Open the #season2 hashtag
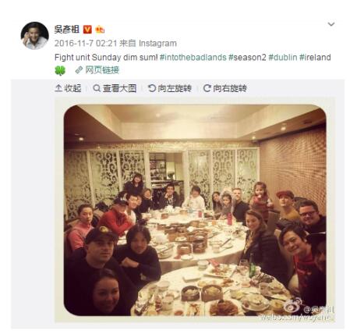This screenshot has height=334, width=357. (x=247, y=57)
